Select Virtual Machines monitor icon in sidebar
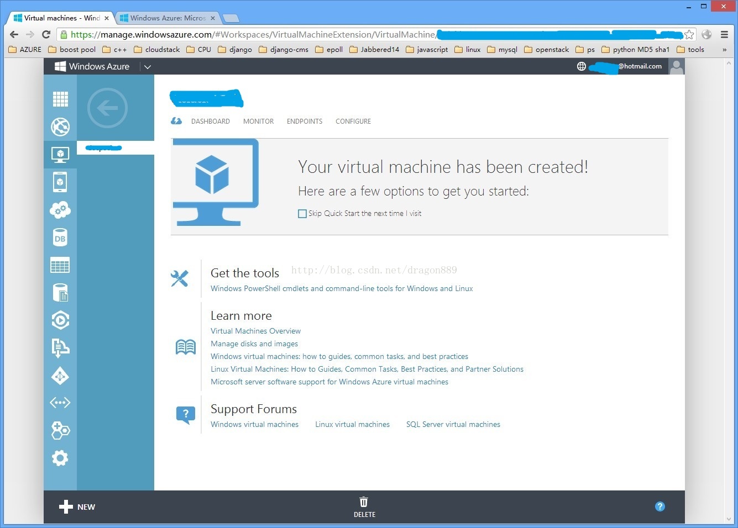This screenshot has height=528, width=738. pyautogui.click(x=60, y=154)
